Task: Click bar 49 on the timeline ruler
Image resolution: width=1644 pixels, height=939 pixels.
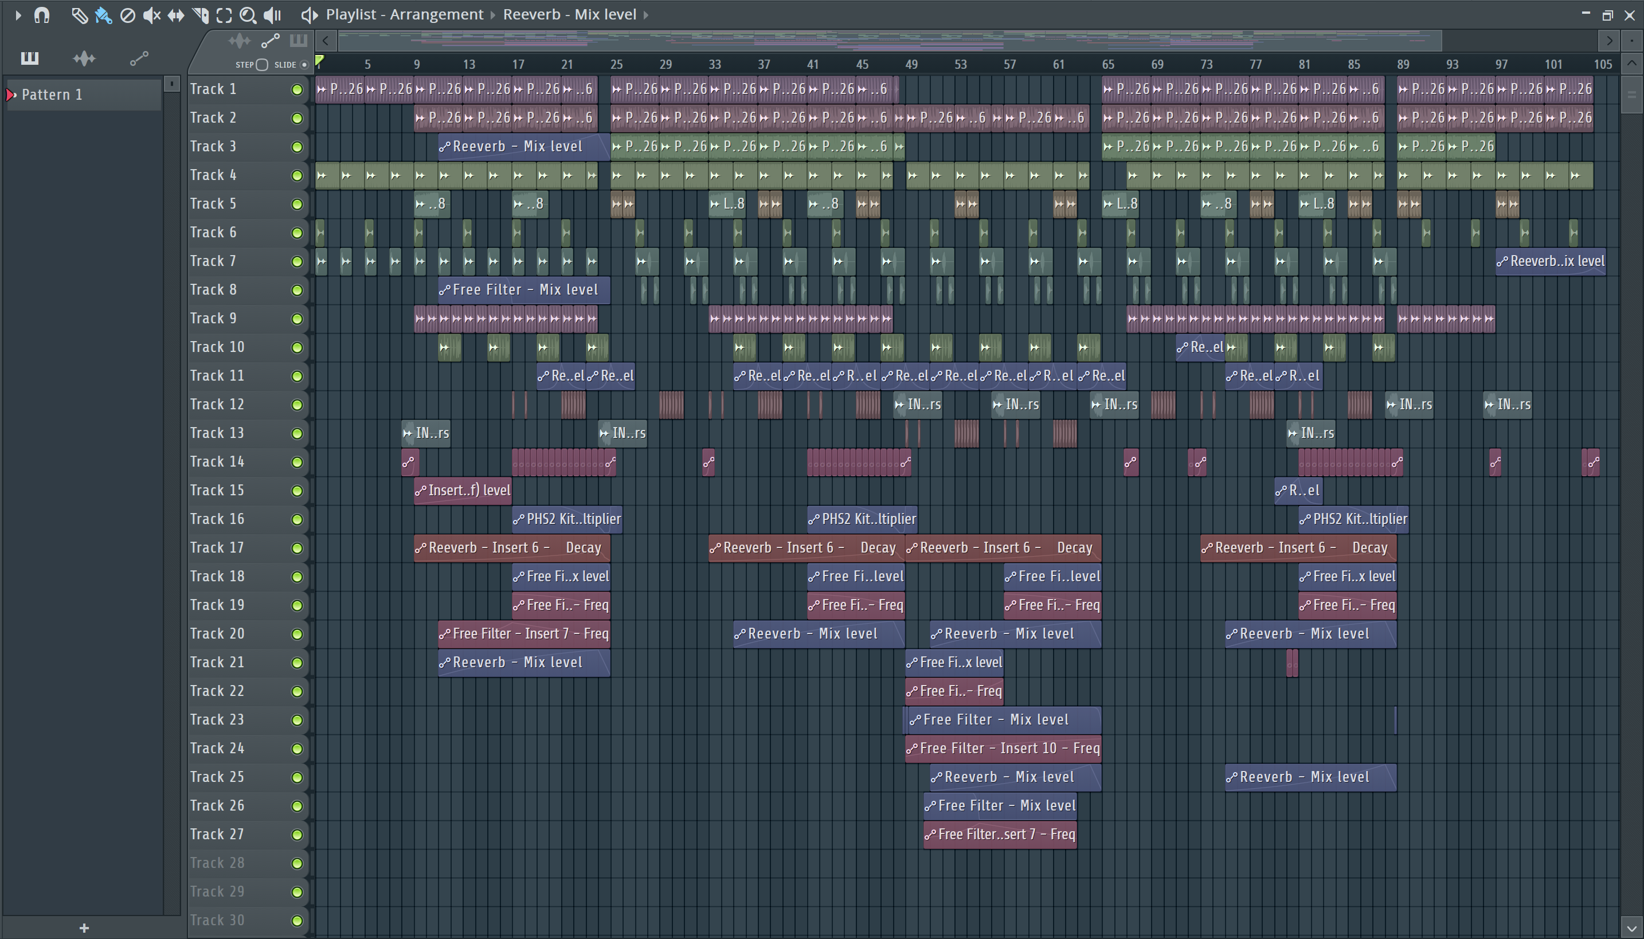Action: click(911, 64)
